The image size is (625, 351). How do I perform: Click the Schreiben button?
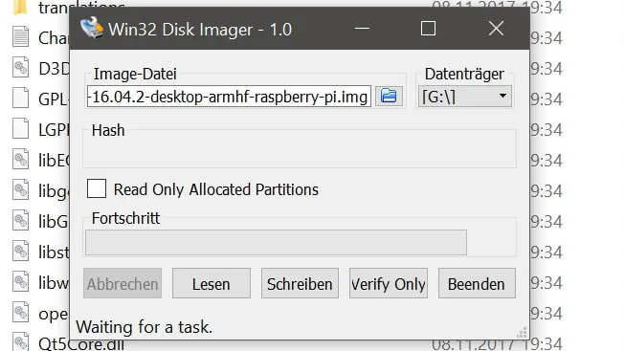tap(300, 283)
